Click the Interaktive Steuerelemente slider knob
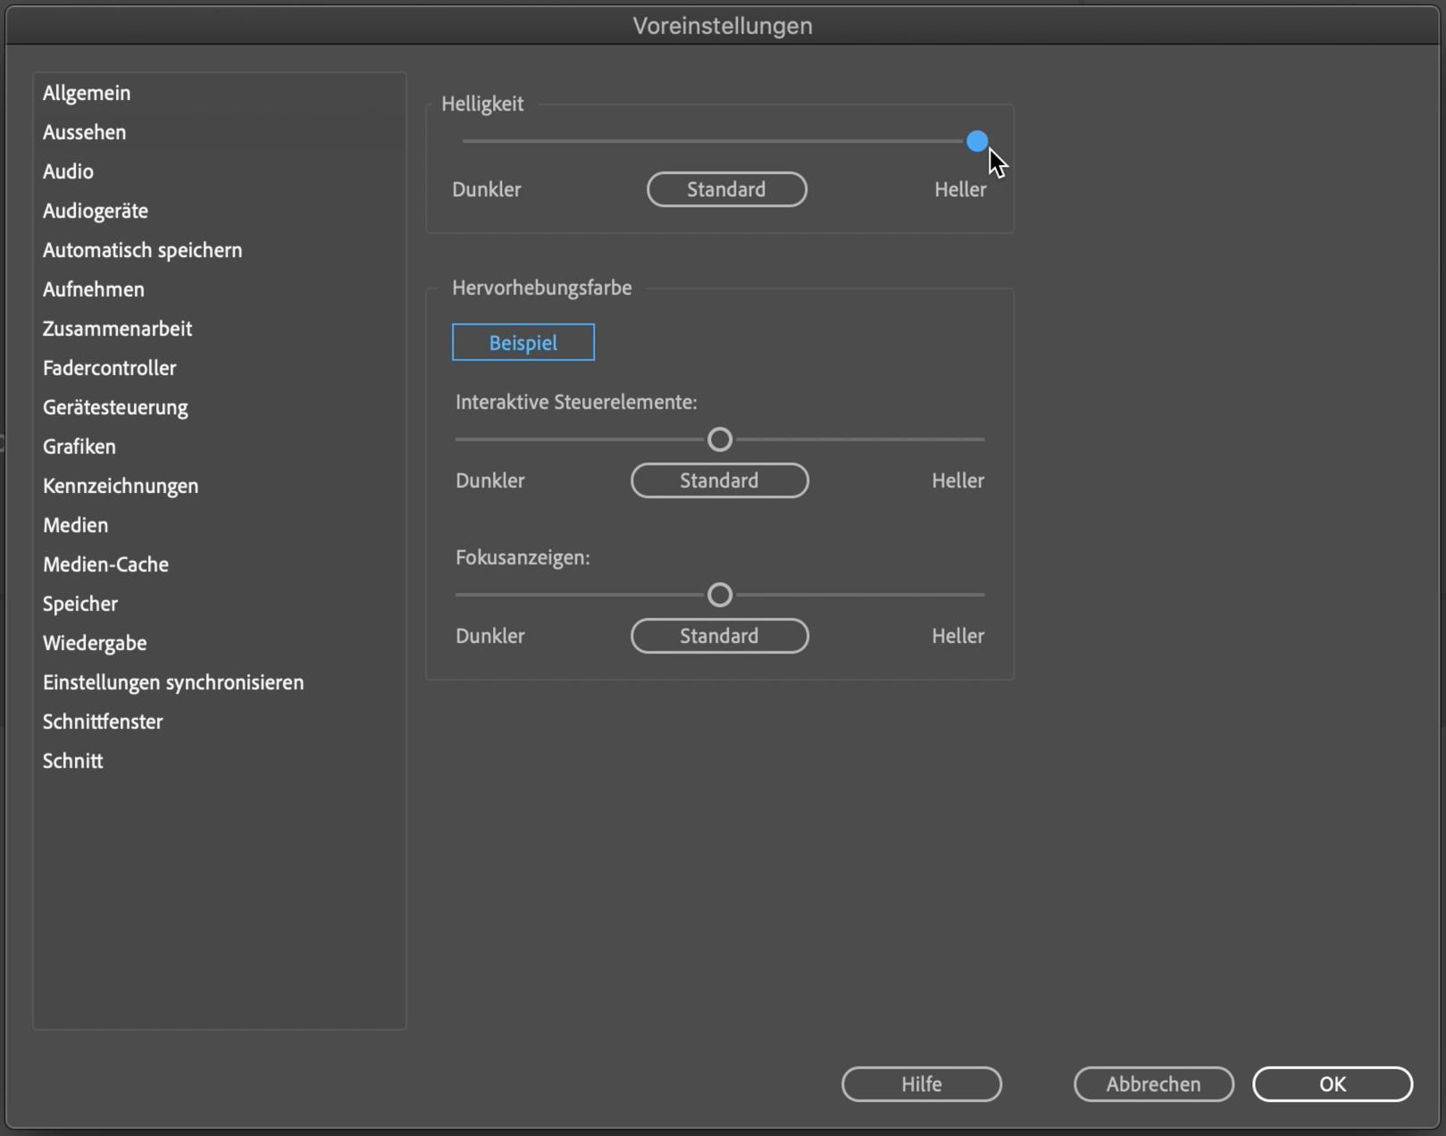The width and height of the screenshot is (1446, 1136). pyautogui.click(x=719, y=439)
